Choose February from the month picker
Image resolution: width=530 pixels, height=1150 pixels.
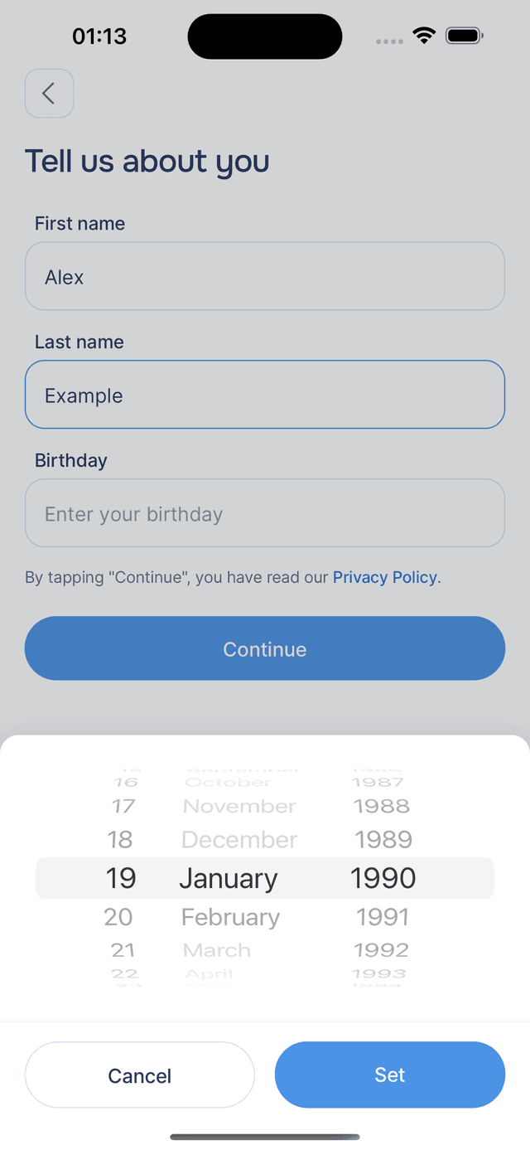(x=230, y=917)
